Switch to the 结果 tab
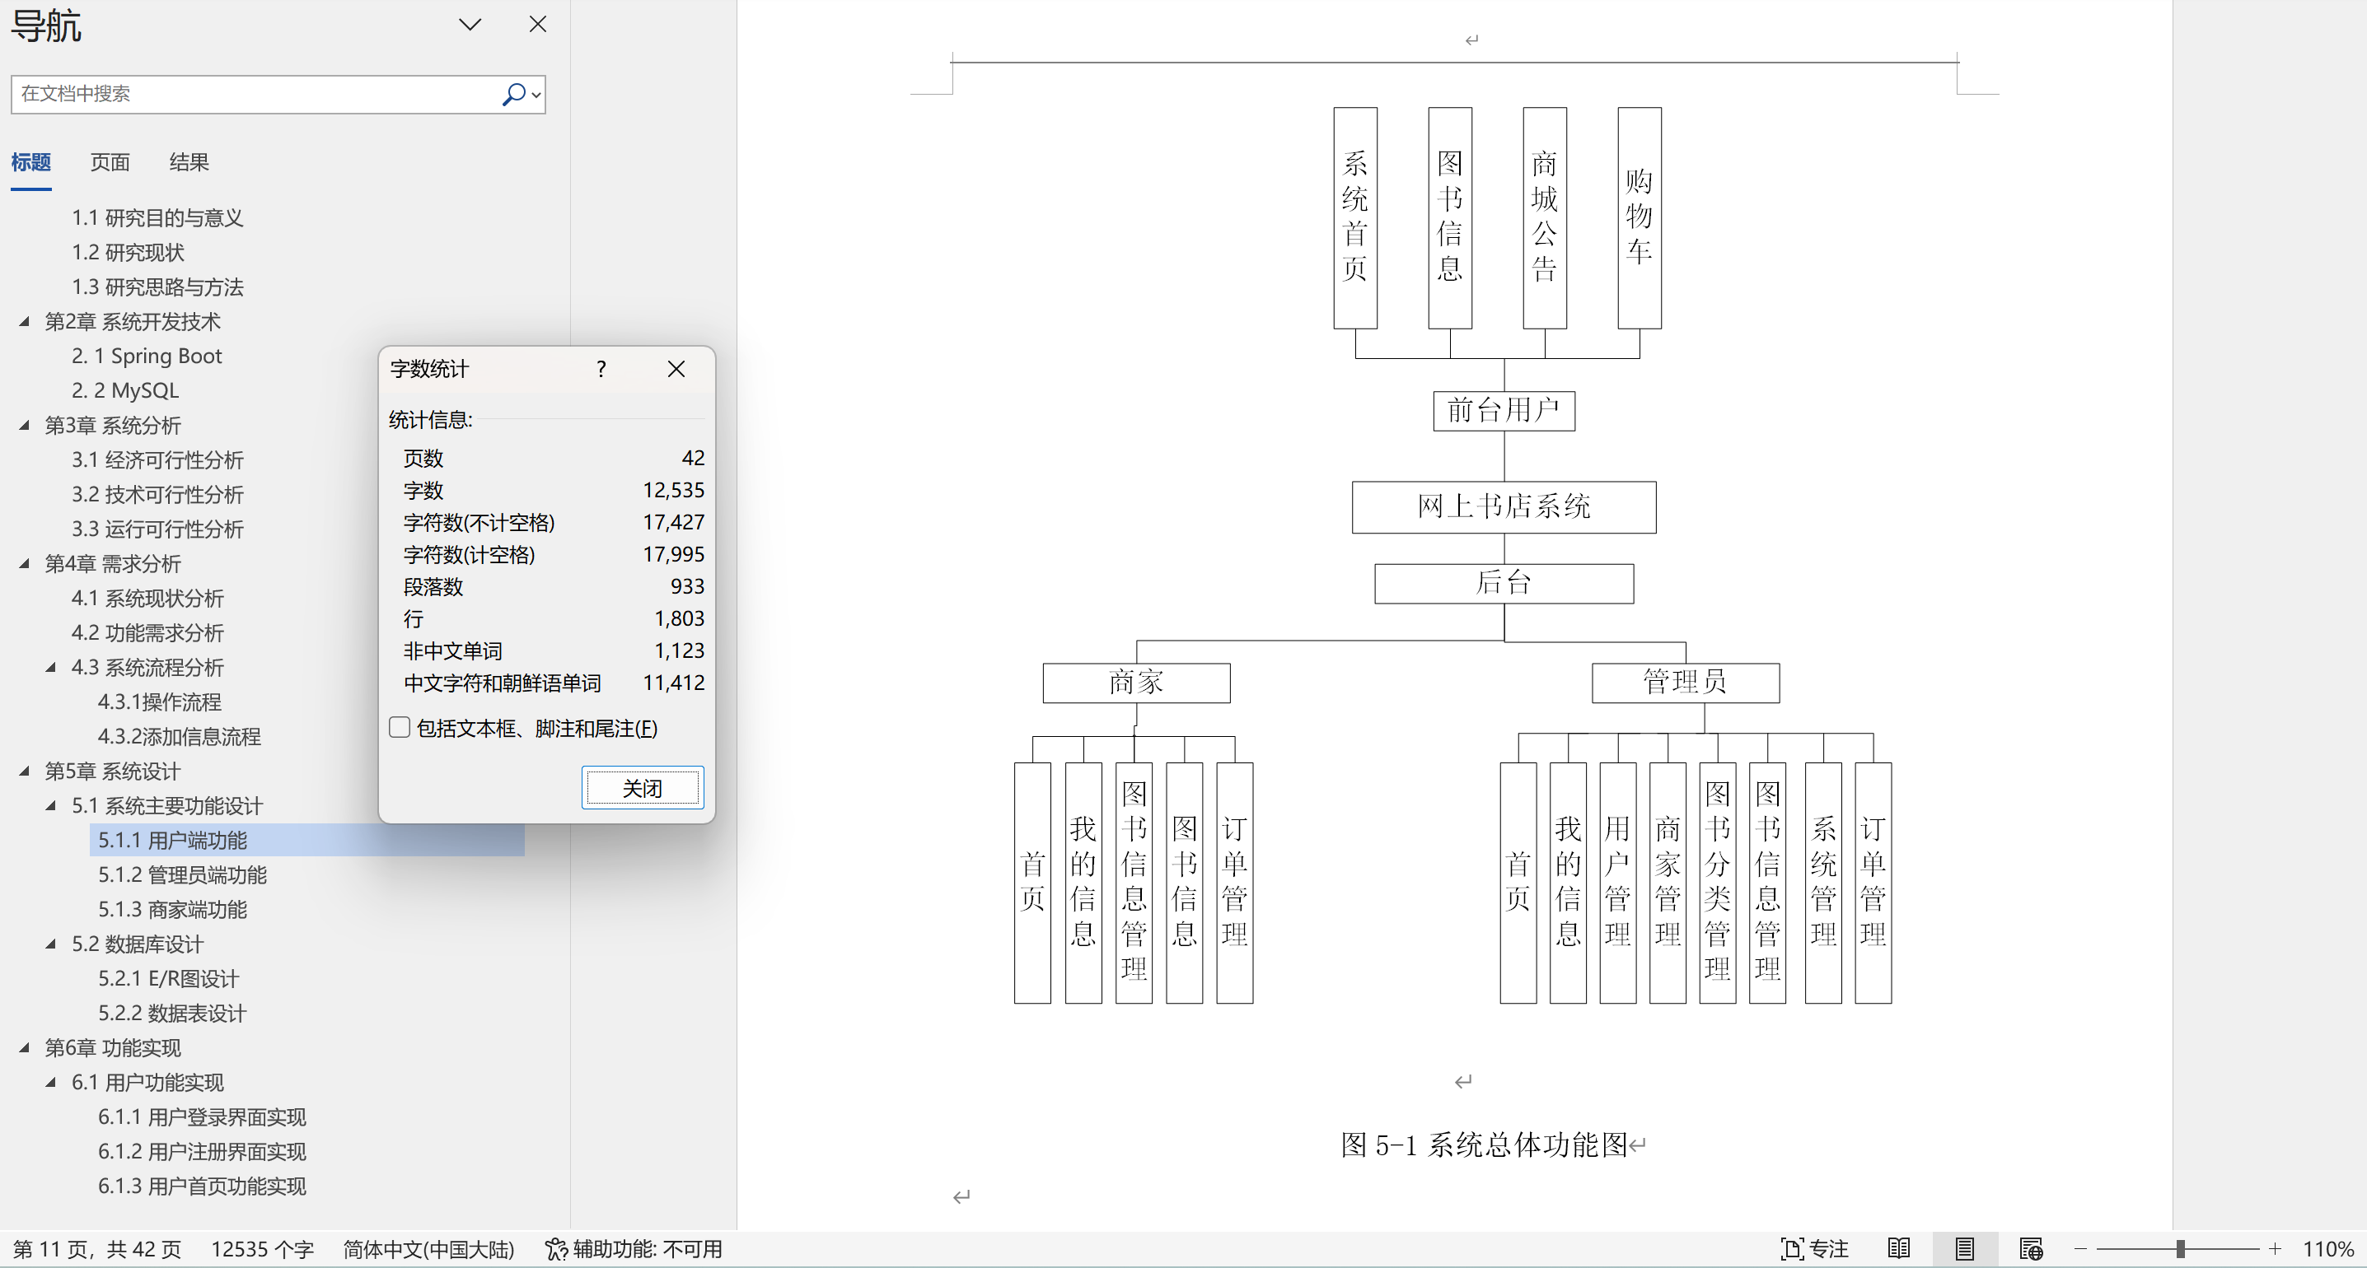Image resolution: width=2367 pixels, height=1268 pixels. [x=189, y=162]
